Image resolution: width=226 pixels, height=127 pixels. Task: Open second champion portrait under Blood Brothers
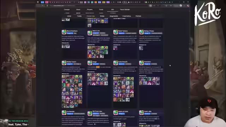click(x=68, y=46)
